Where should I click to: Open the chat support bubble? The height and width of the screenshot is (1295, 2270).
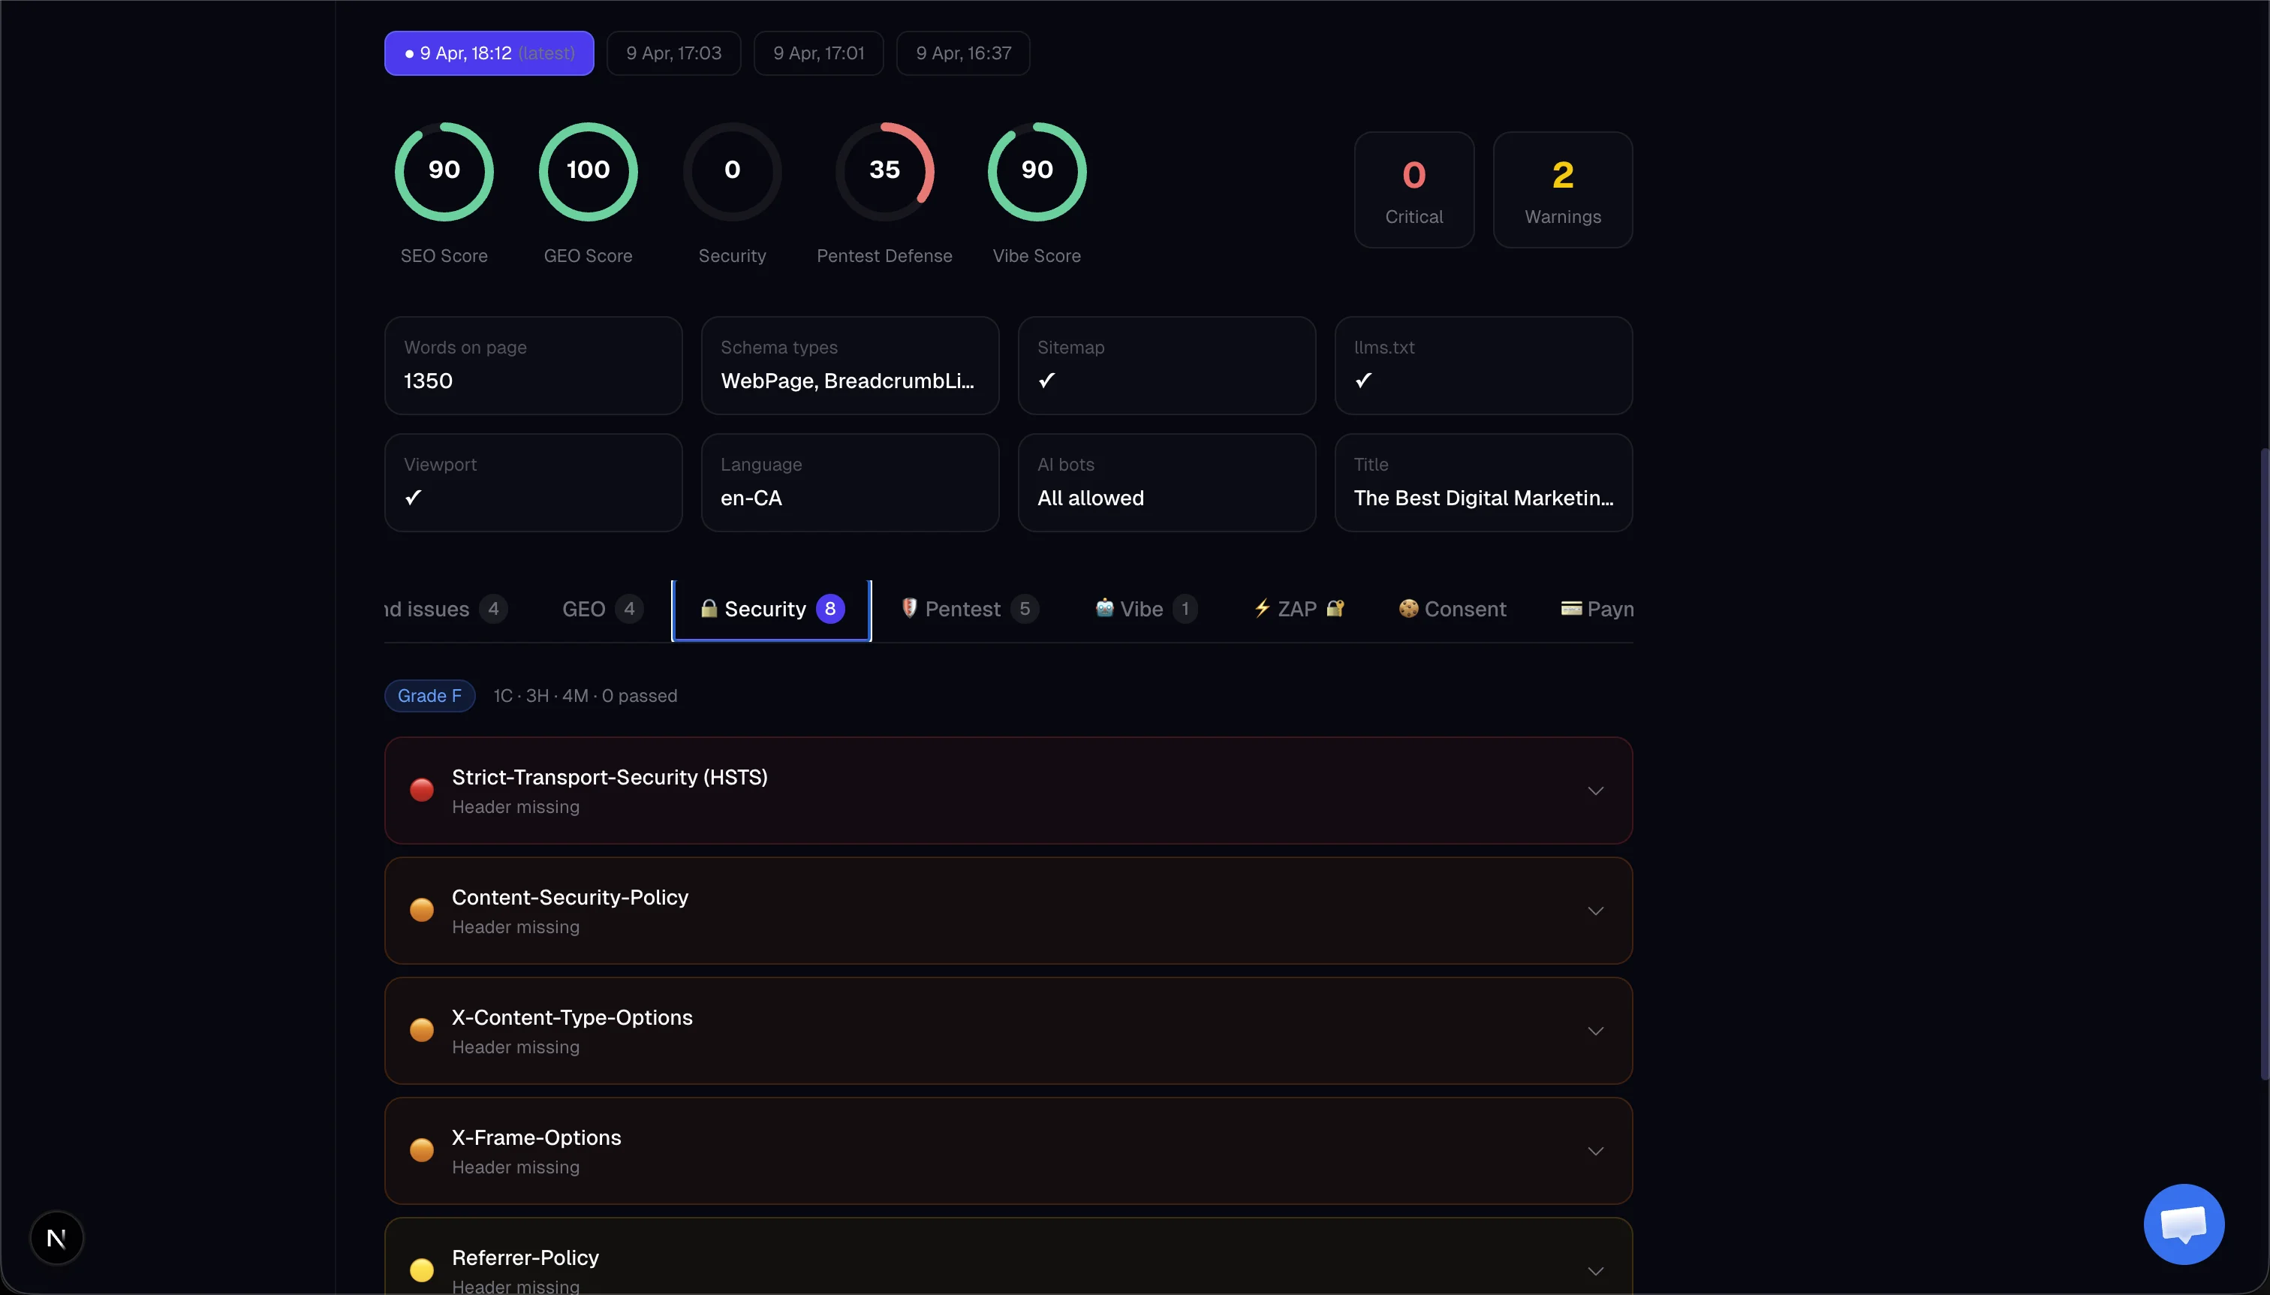click(2183, 1224)
